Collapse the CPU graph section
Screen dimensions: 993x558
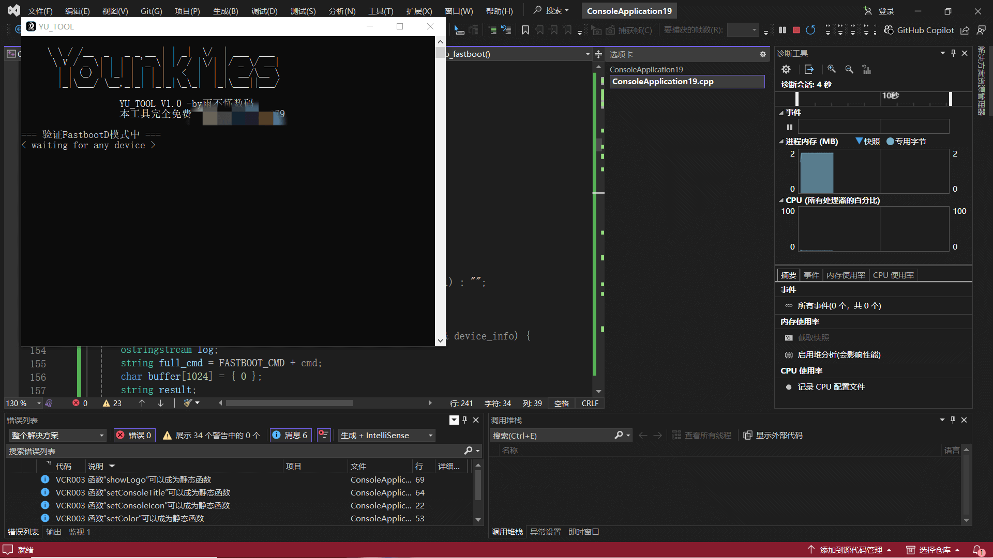coord(781,200)
